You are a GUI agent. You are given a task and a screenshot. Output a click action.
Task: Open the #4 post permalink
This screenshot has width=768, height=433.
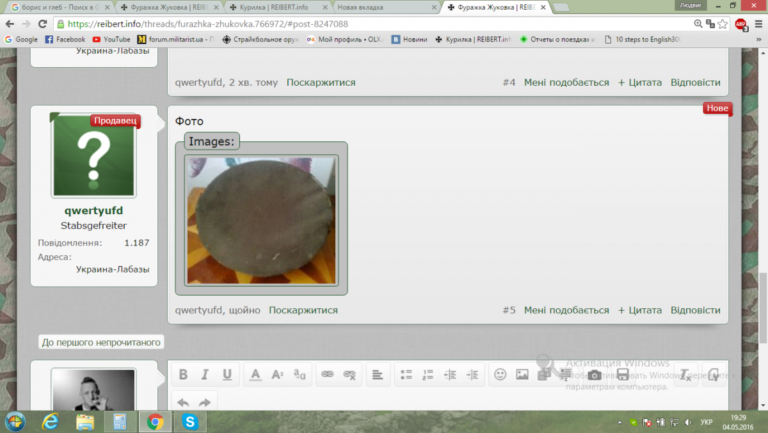pyautogui.click(x=509, y=83)
